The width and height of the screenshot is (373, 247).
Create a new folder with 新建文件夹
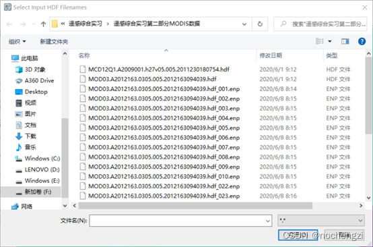[x=54, y=41]
